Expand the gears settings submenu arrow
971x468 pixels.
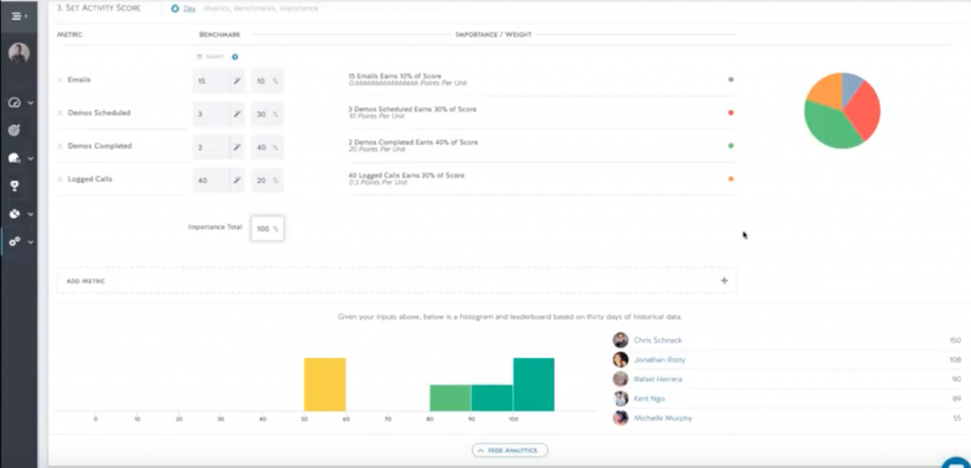point(30,242)
